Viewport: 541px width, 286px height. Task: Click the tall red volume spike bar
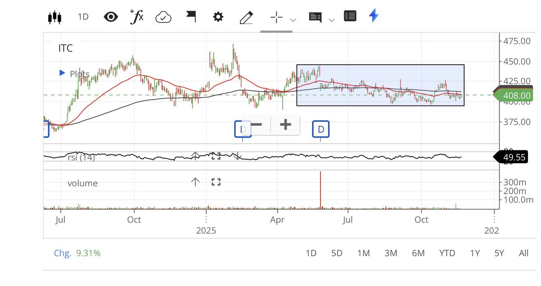tap(321, 190)
